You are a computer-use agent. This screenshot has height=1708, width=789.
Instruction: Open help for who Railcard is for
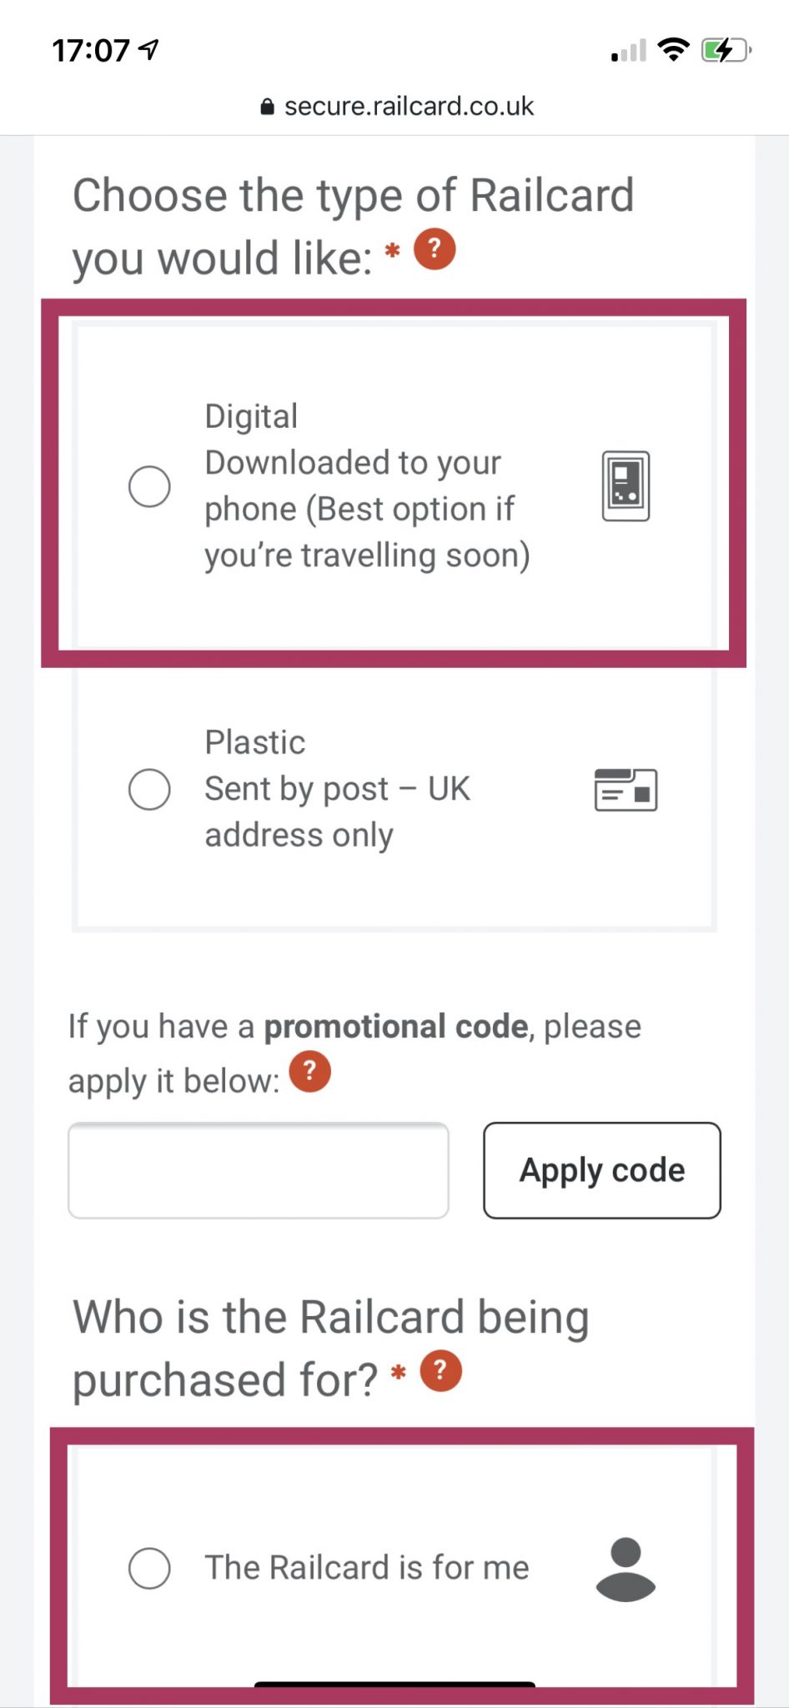click(x=441, y=1371)
